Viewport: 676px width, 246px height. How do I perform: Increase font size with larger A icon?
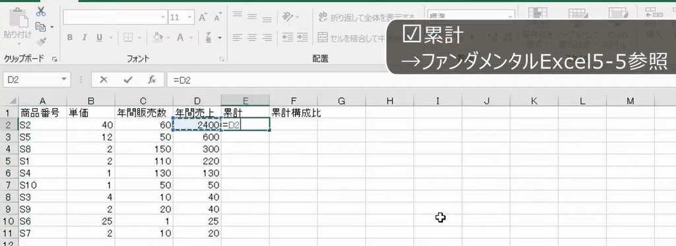(203, 17)
